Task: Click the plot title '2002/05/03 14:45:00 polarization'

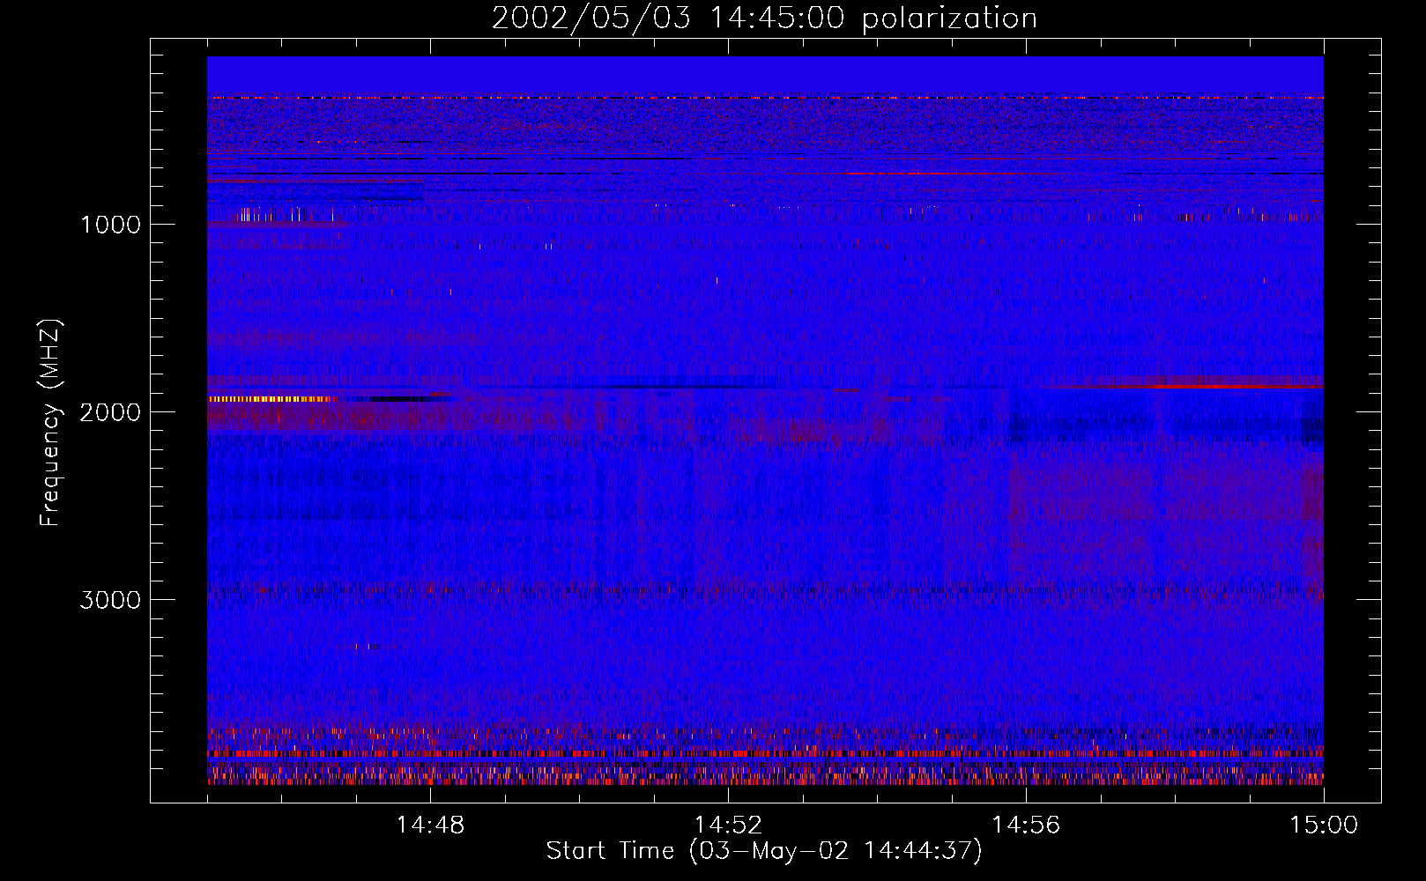Action: click(x=764, y=19)
